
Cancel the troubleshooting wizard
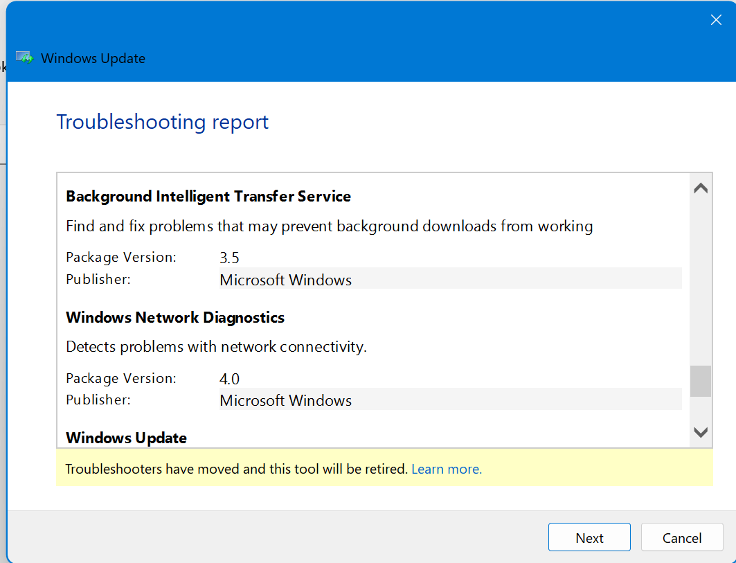681,537
